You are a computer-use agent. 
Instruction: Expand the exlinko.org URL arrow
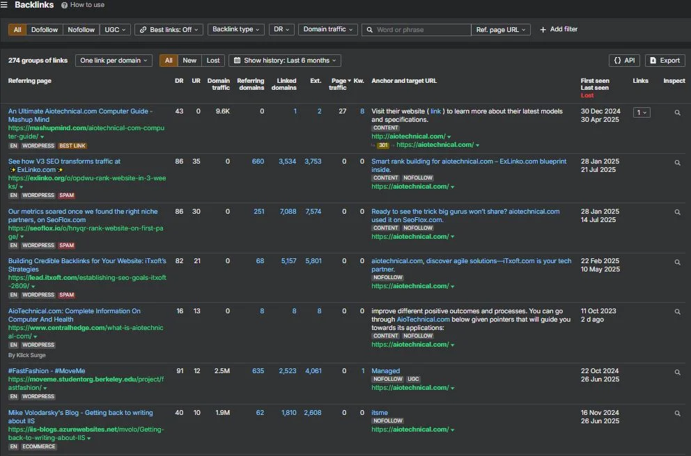tap(21, 187)
